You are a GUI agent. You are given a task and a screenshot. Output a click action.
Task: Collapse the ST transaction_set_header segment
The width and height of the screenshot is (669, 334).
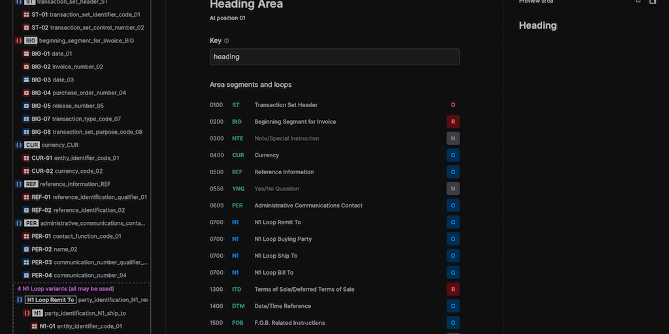[x=18, y=2]
